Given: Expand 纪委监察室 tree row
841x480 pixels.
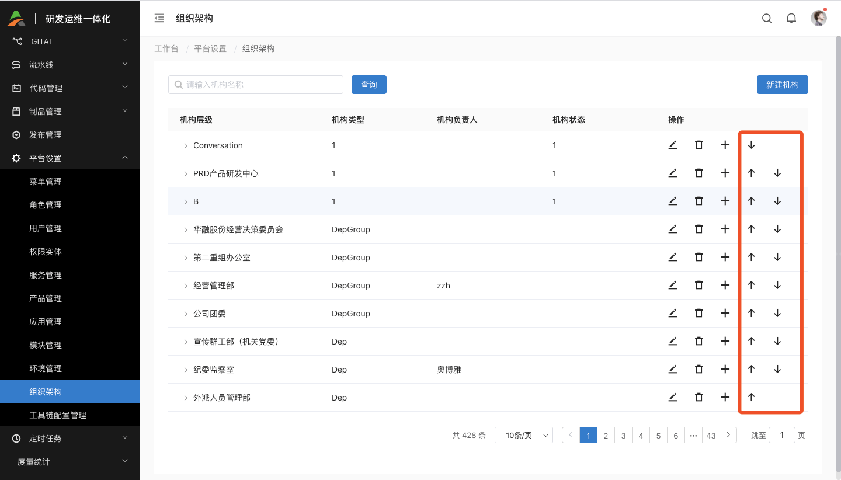Looking at the screenshot, I should 186,370.
